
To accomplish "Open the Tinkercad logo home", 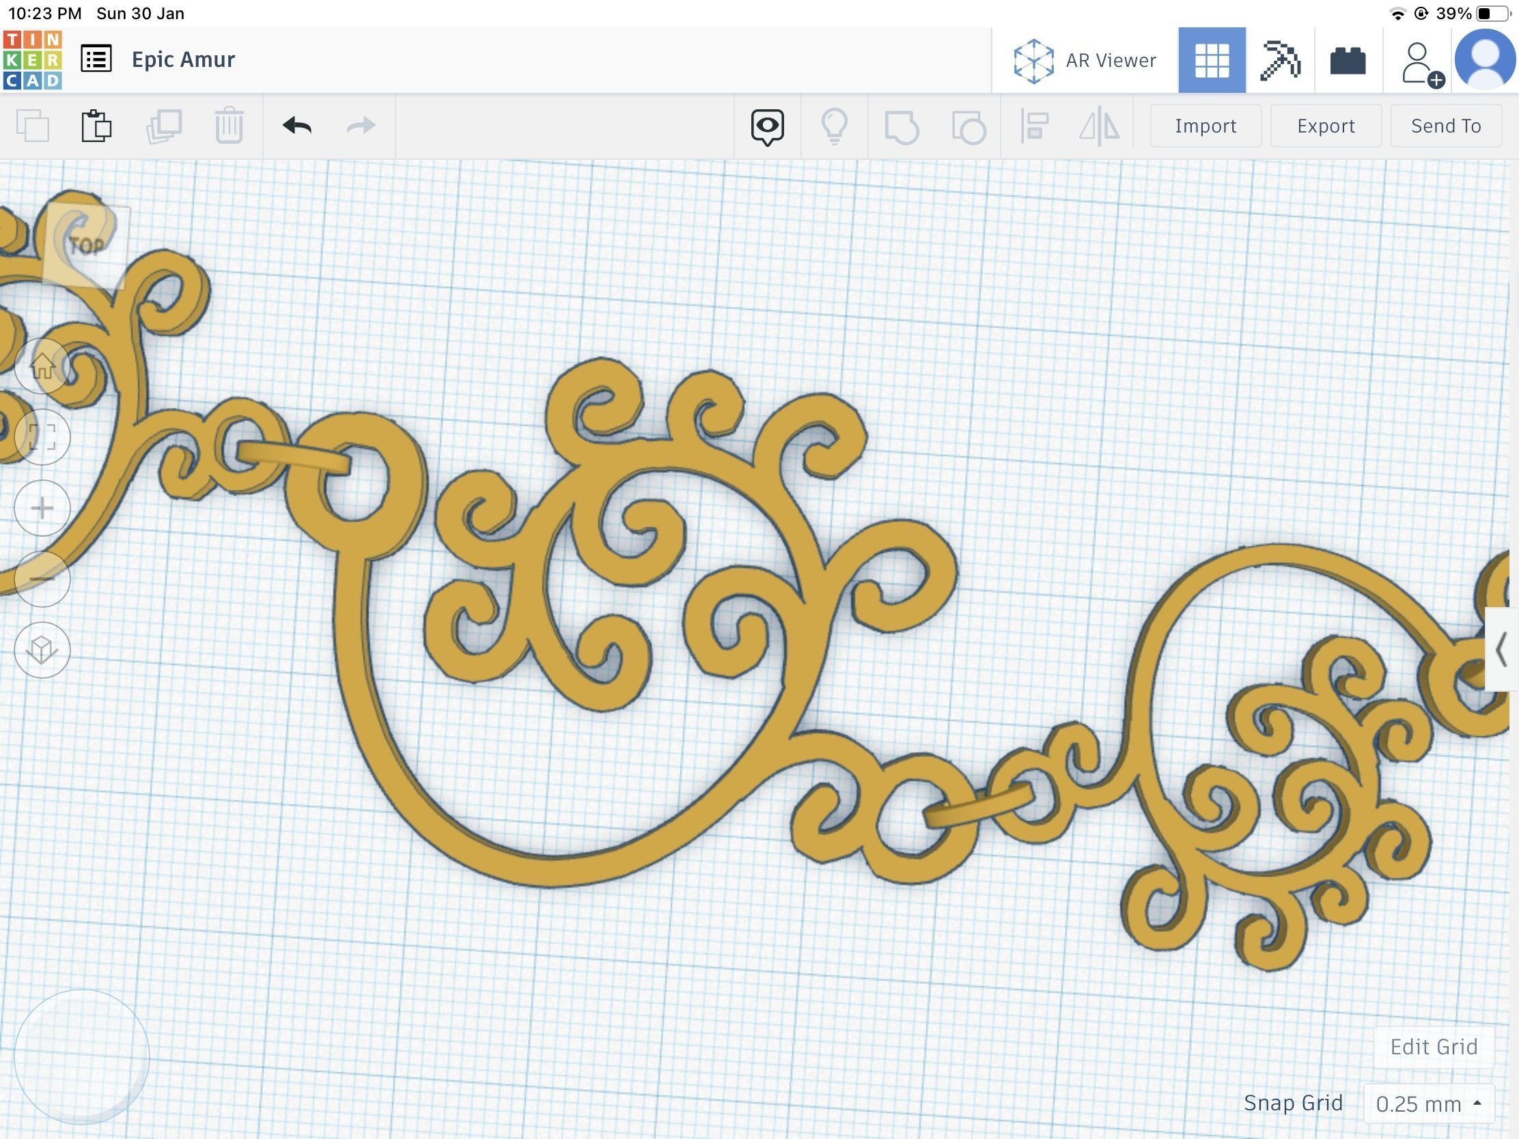I will 32,59.
